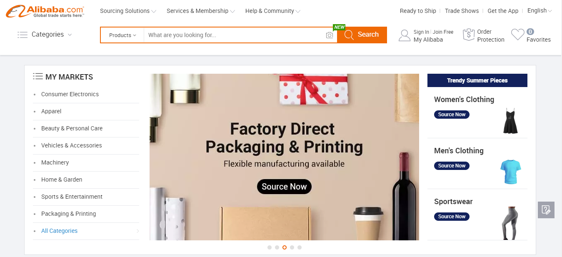Open the Categories hamburger icon
Screen dimensions: 562x257
pyautogui.click(x=22, y=35)
